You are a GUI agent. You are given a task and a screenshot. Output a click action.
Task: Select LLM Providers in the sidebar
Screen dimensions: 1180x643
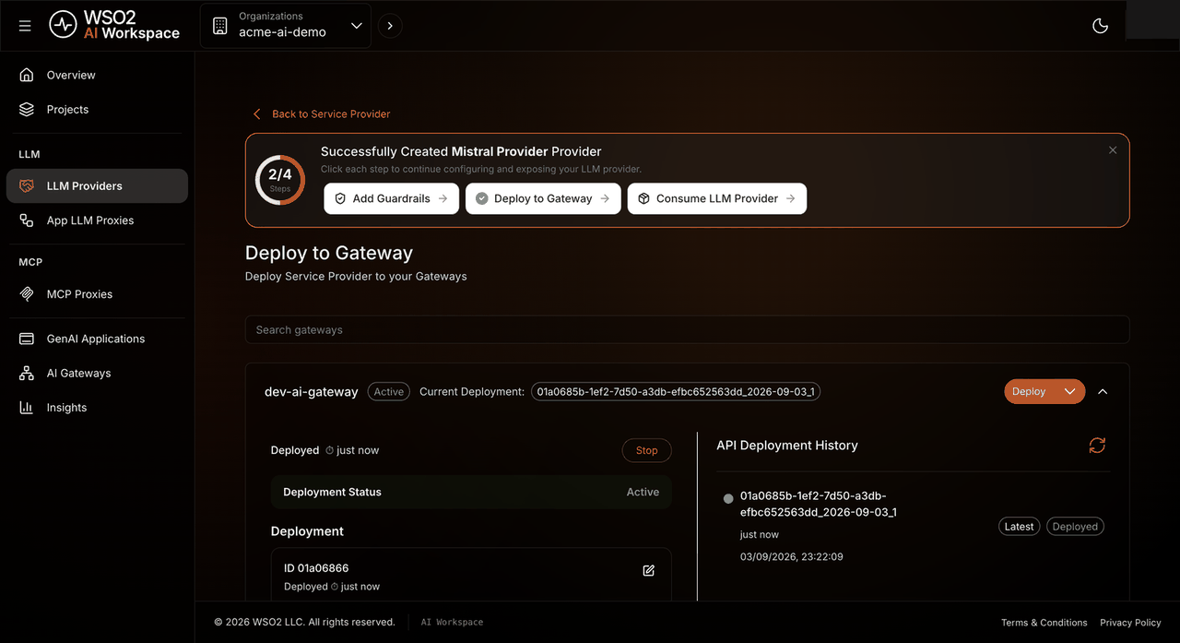click(x=97, y=185)
